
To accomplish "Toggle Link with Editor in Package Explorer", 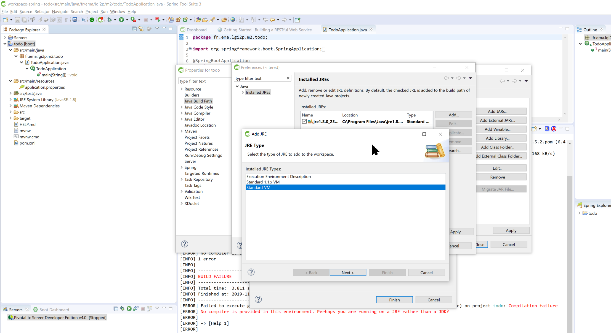I will tap(141, 29).
